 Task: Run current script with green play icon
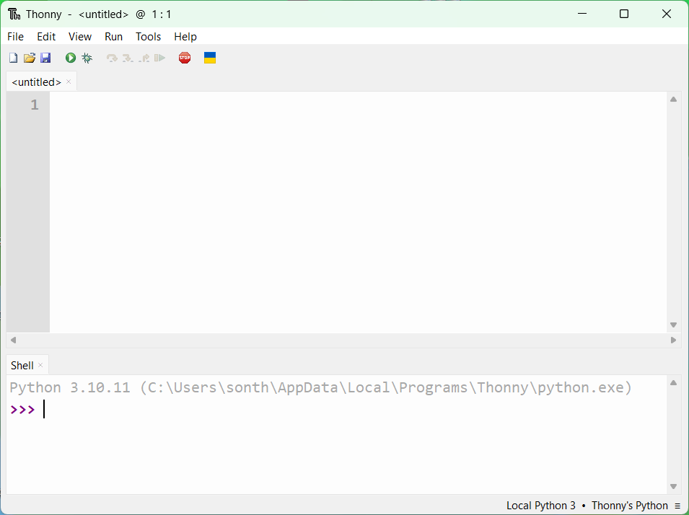click(x=70, y=58)
